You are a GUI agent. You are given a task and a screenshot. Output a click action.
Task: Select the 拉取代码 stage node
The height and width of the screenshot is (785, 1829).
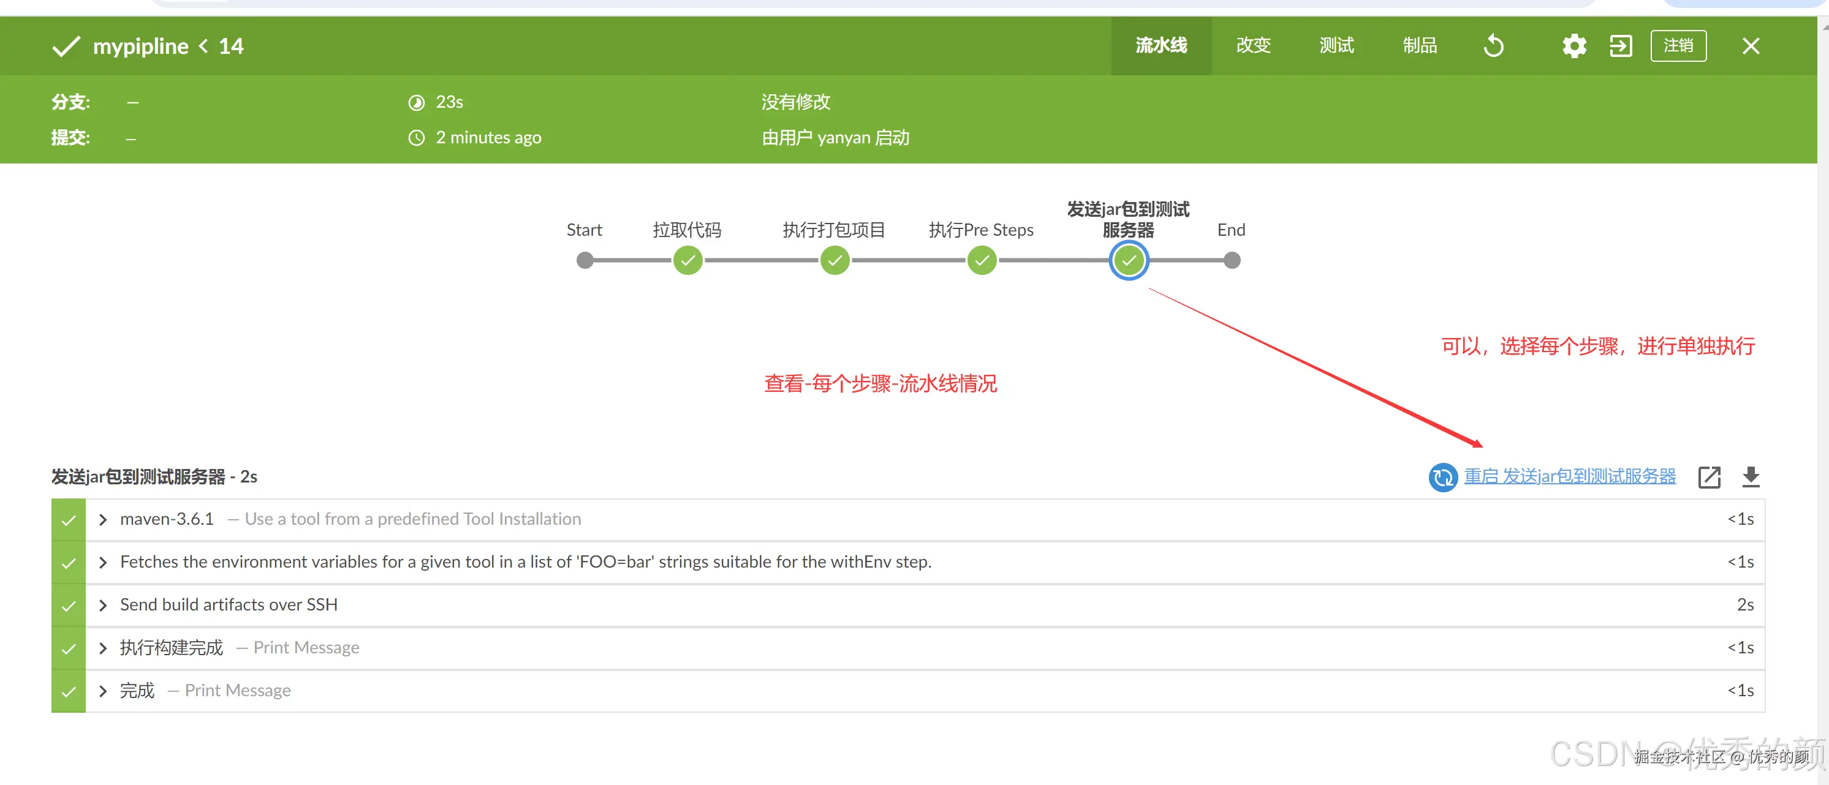click(687, 260)
